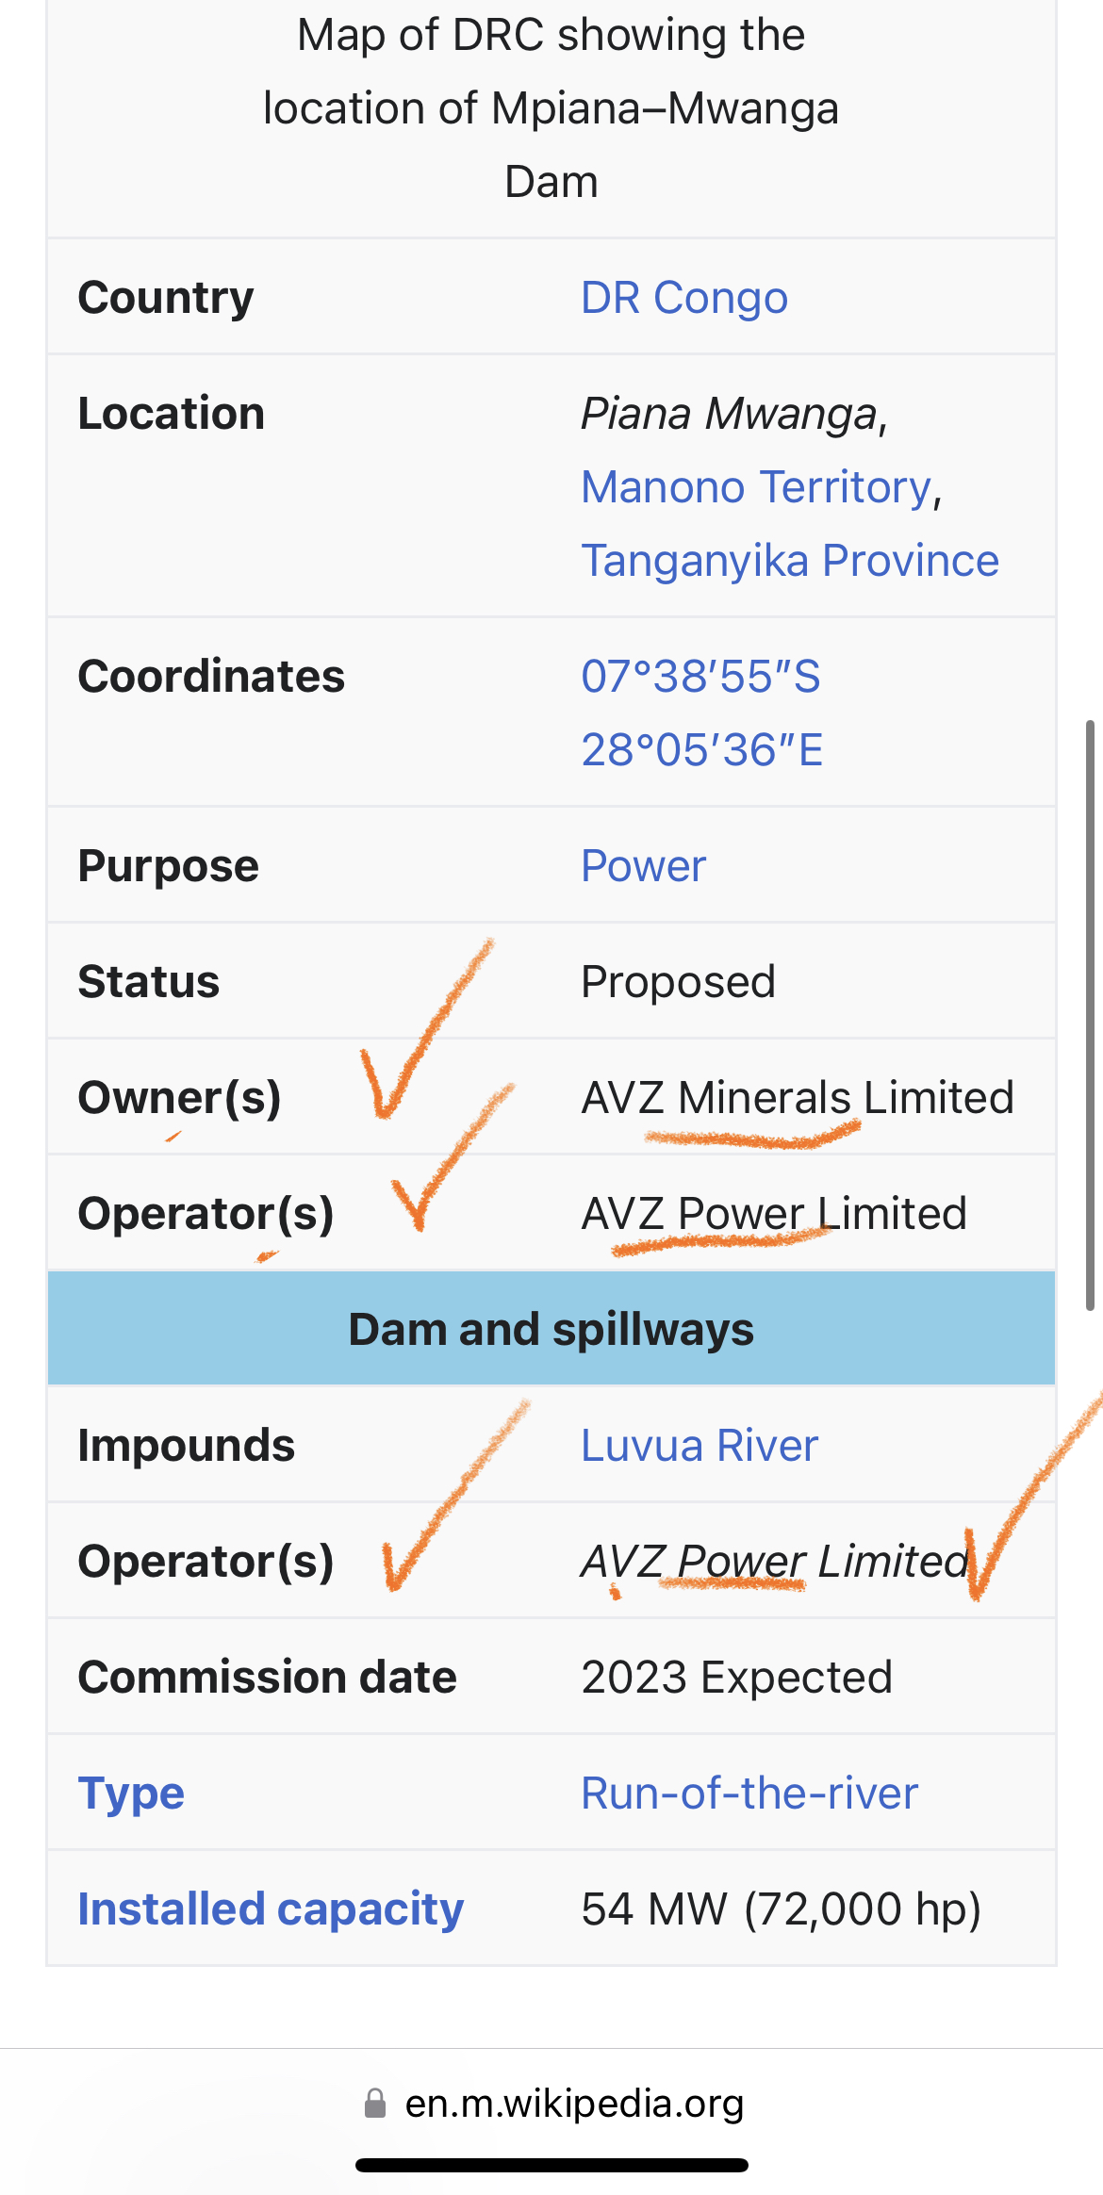1103x2195 pixels.
Task: Open the Type label link
Action: click(x=131, y=1794)
